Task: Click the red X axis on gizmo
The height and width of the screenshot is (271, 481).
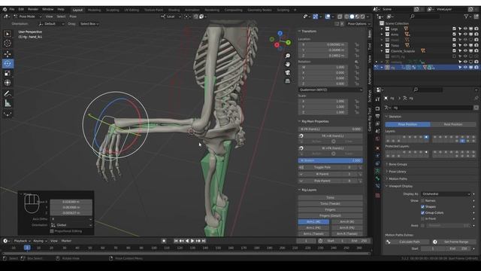Action: pos(277,45)
